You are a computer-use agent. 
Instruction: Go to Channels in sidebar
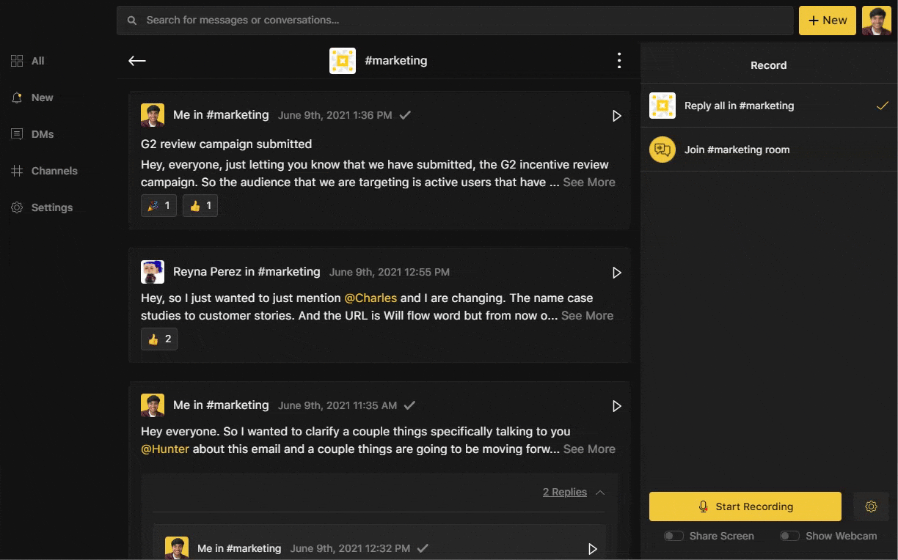click(x=44, y=171)
